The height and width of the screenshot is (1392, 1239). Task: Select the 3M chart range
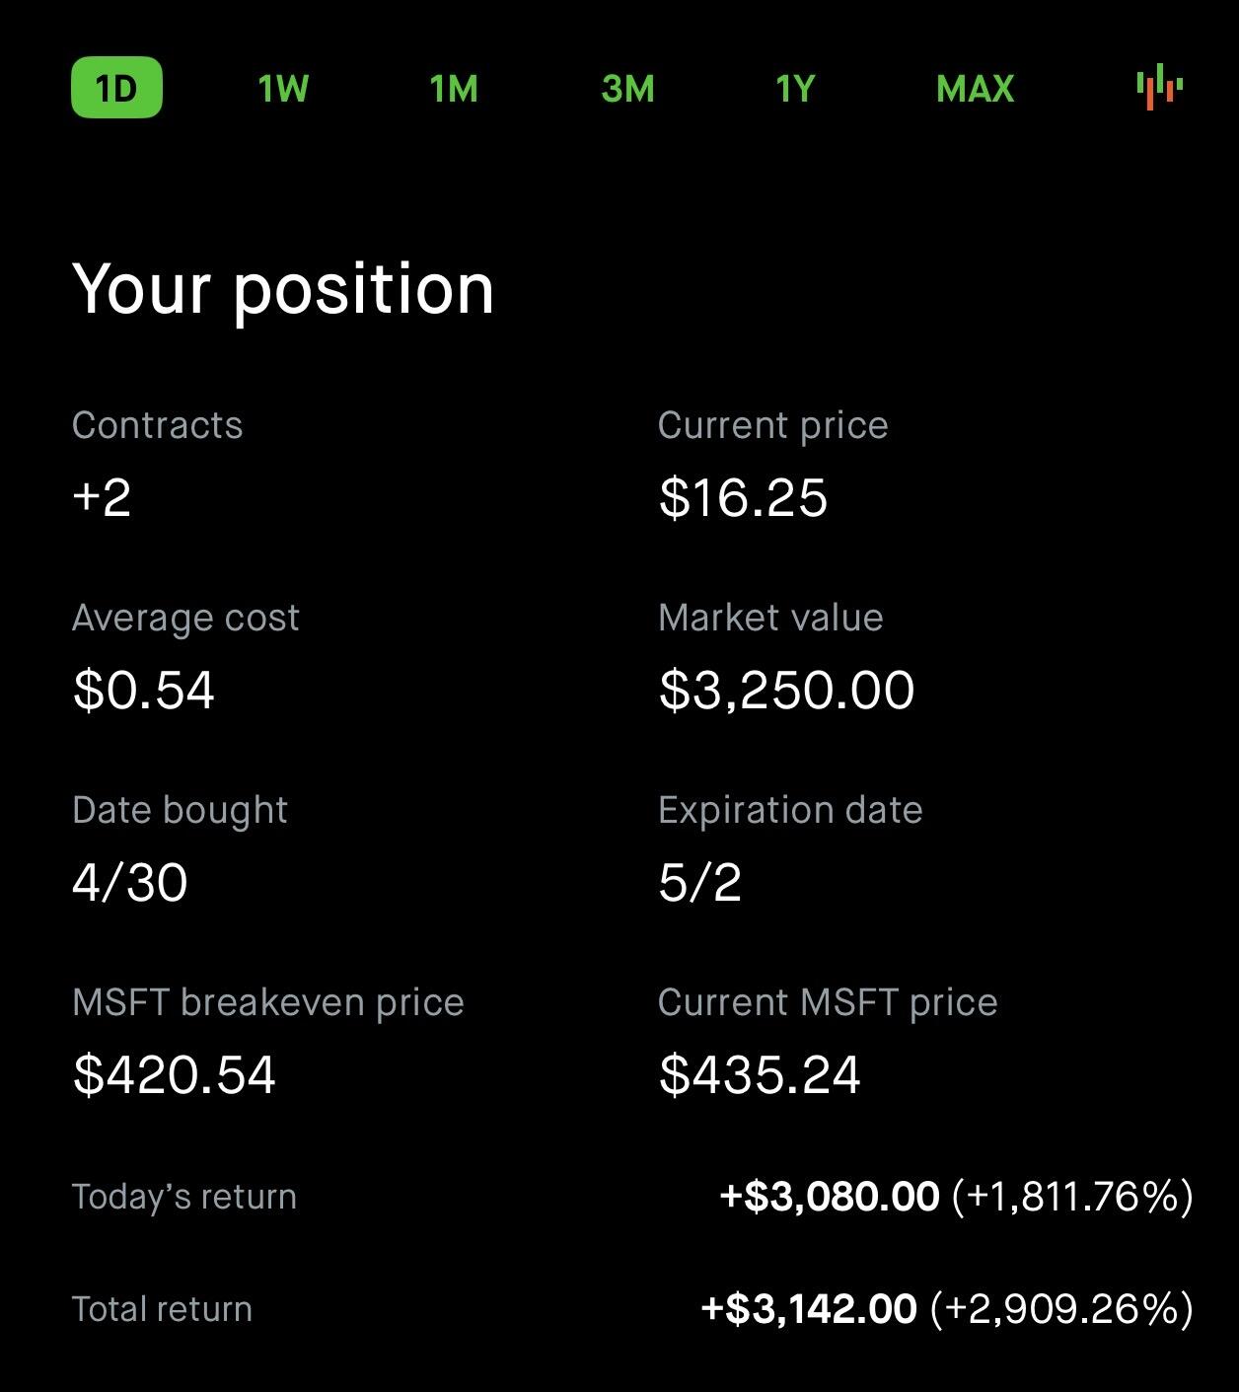(627, 89)
